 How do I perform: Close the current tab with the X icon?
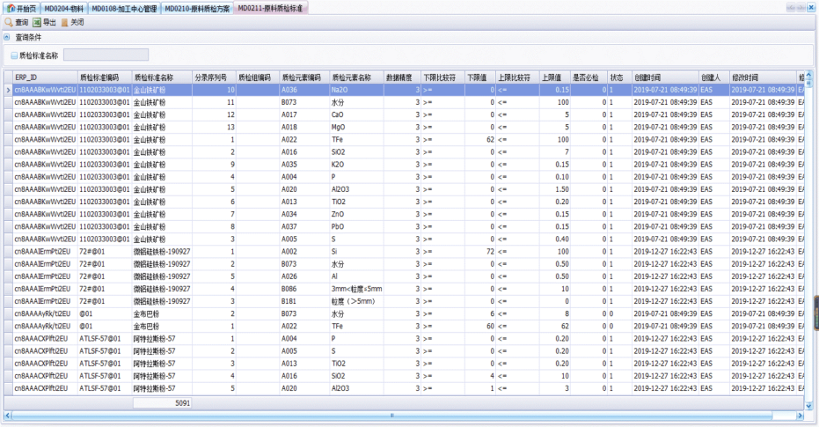811,8
